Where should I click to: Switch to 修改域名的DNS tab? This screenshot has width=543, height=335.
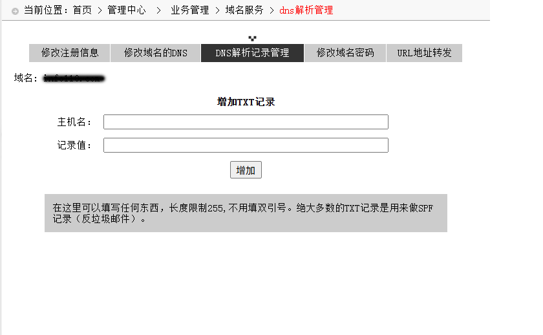pos(156,53)
